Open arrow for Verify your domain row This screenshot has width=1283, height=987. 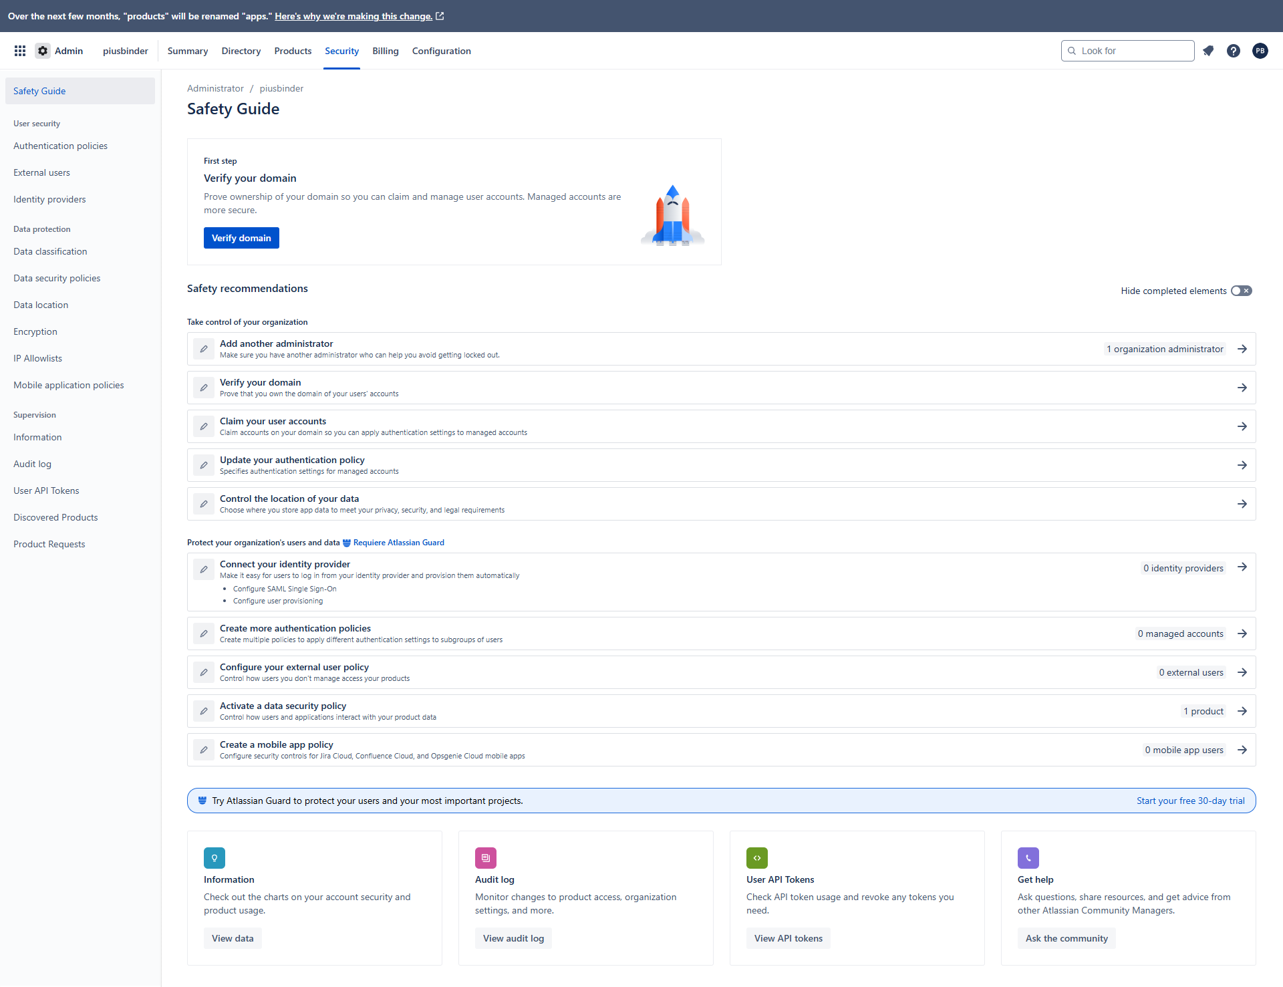click(1242, 388)
